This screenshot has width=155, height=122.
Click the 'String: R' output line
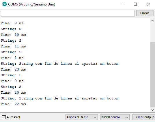tap(11, 29)
